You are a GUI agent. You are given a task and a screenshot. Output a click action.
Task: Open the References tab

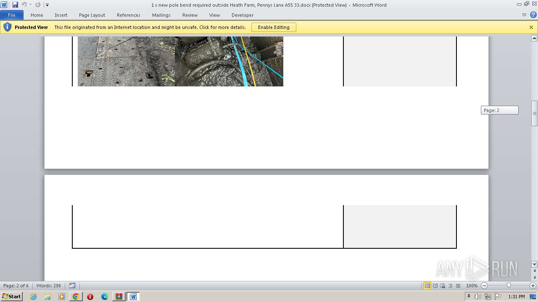point(129,15)
